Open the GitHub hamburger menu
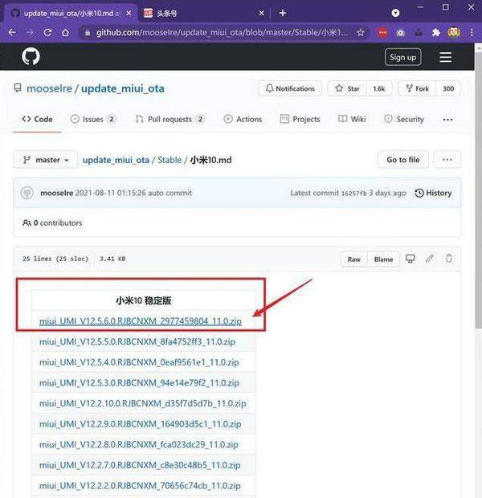The width and height of the screenshot is (482, 498). point(445,57)
